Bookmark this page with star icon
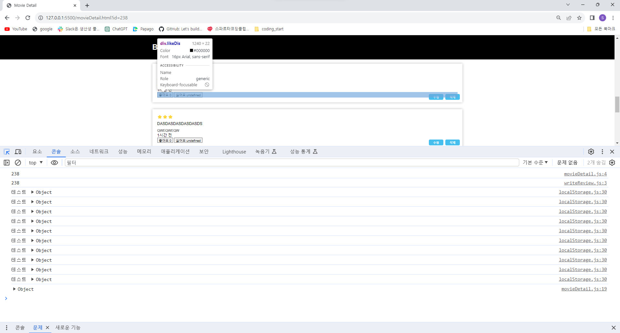Screen dimensions: 620x333 tap(579, 18)
